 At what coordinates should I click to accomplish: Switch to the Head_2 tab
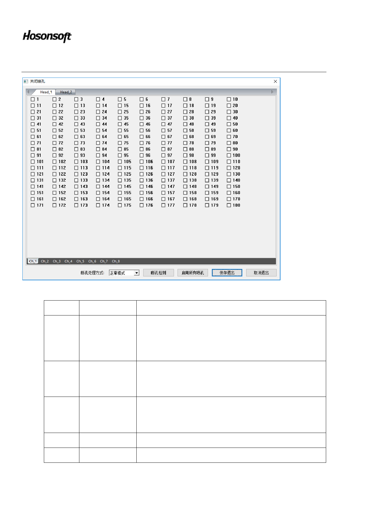pos(66,92)
